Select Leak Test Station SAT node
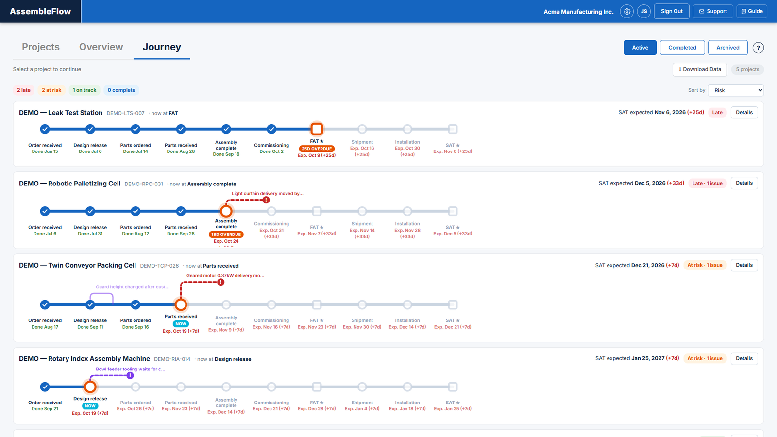777x437 pixels. (x=453, y=129)
